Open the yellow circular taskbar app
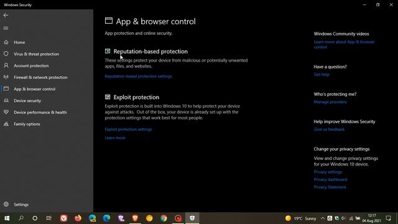Screen dimensions: 398x224 click(149, 218)
